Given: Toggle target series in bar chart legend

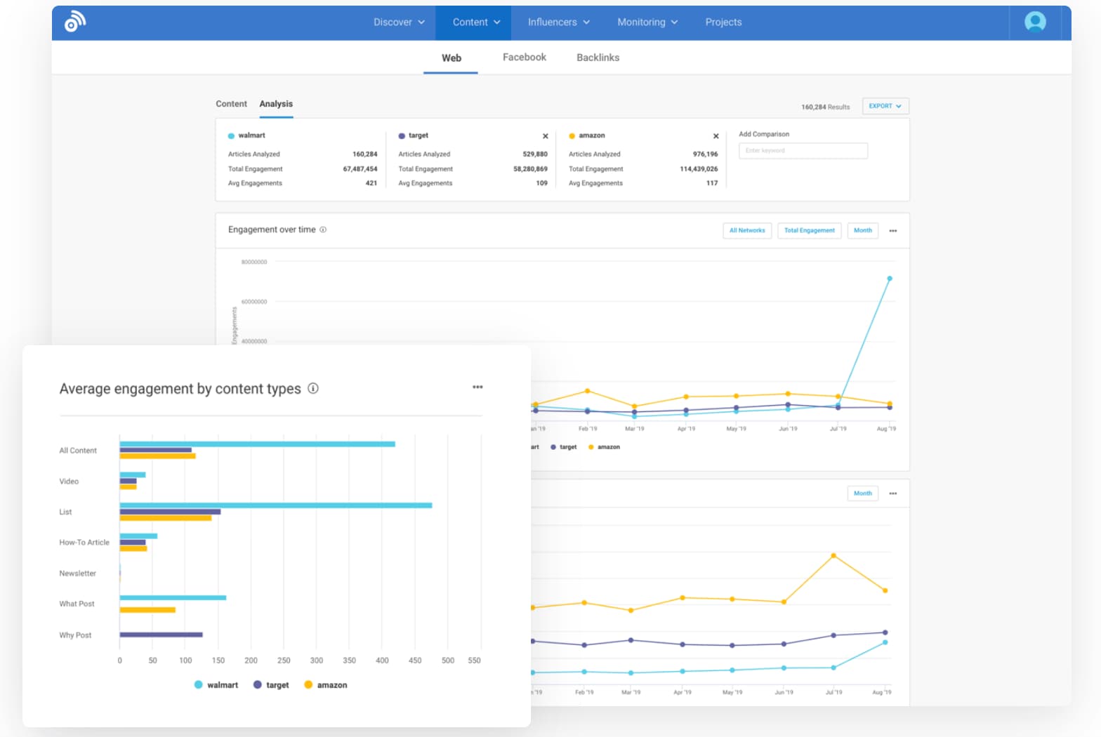Looking at the screenshot, I should click(271, 685).
